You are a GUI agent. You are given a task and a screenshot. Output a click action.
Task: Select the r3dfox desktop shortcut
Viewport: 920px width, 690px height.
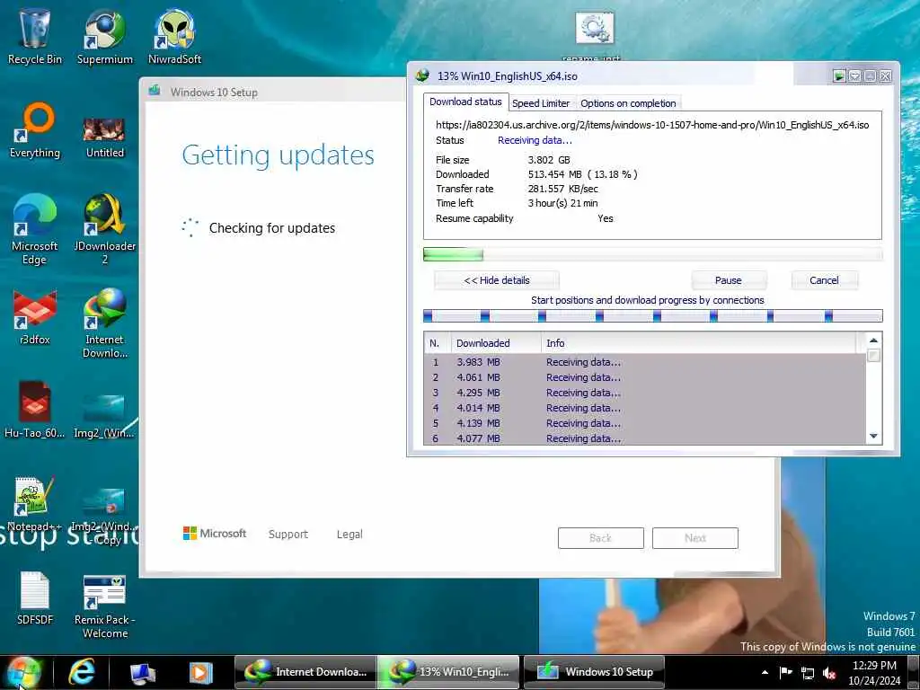click(34, 317)
